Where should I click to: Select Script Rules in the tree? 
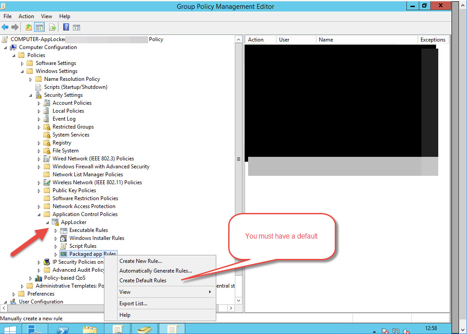coord(83,246)
